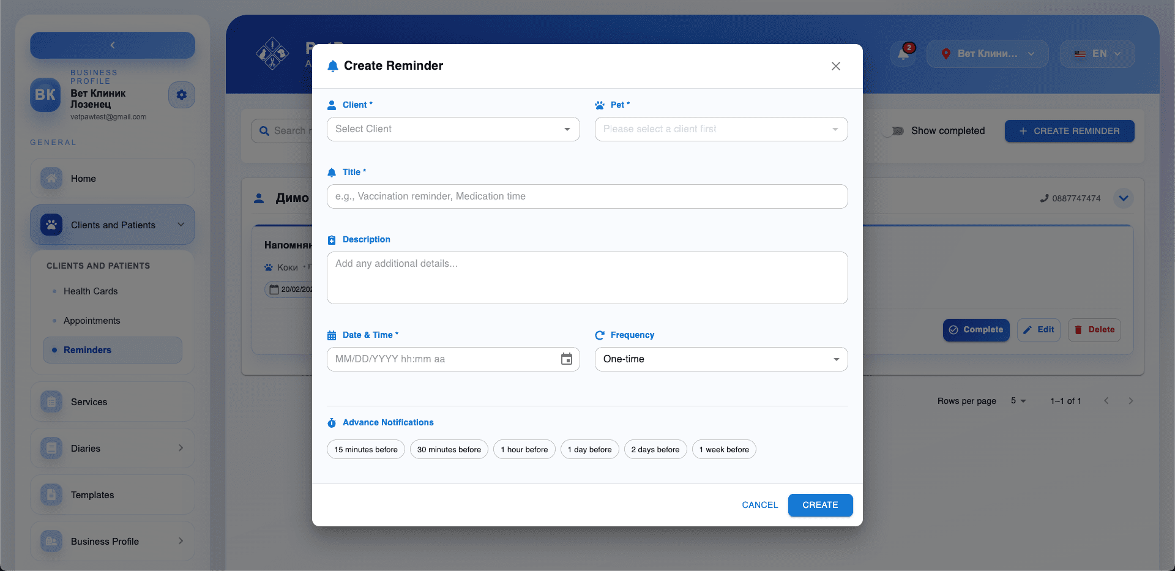Open the date picker calendar icon
This screenshot has width=1175, height=571.
pos(567,359)
